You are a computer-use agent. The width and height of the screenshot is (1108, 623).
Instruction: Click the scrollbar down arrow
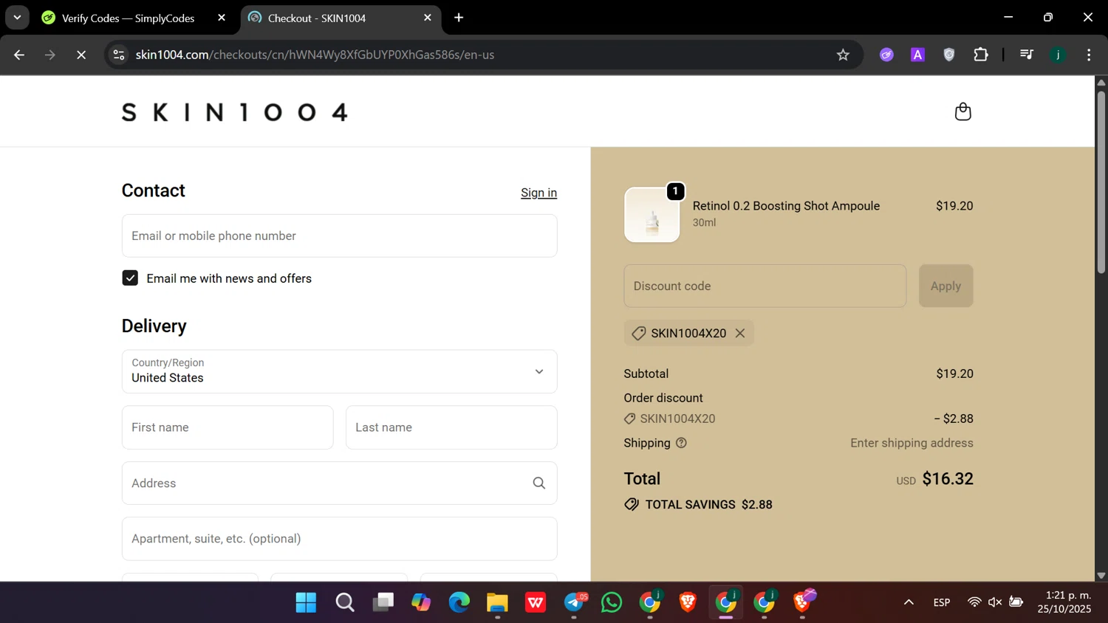(x=1101, y=575)
